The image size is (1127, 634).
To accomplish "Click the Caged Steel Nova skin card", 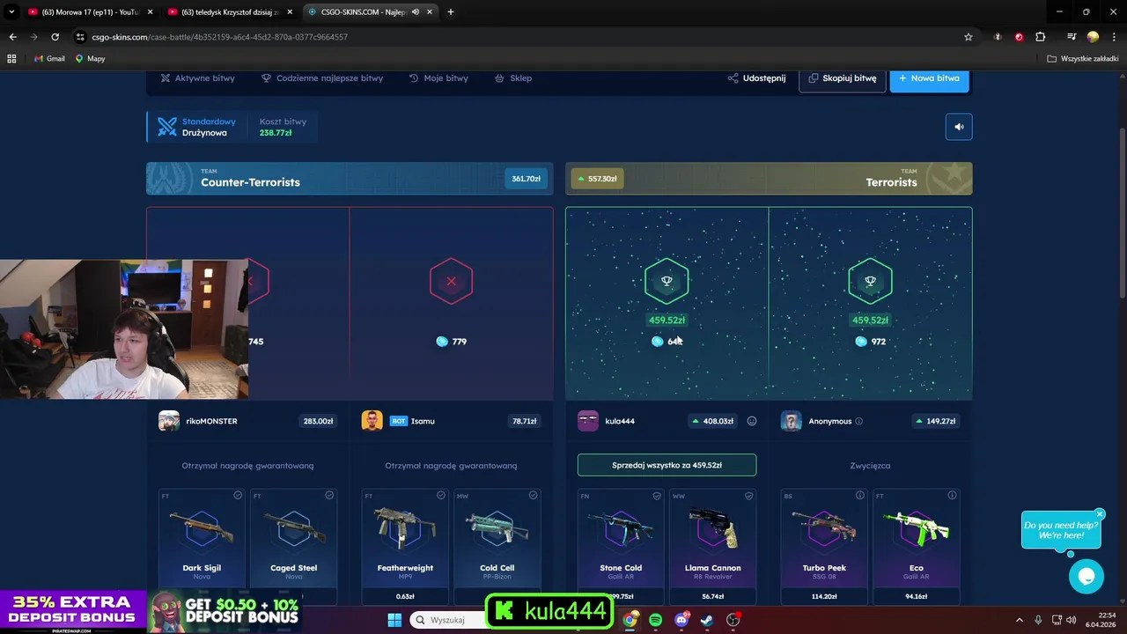I will 294,546.
